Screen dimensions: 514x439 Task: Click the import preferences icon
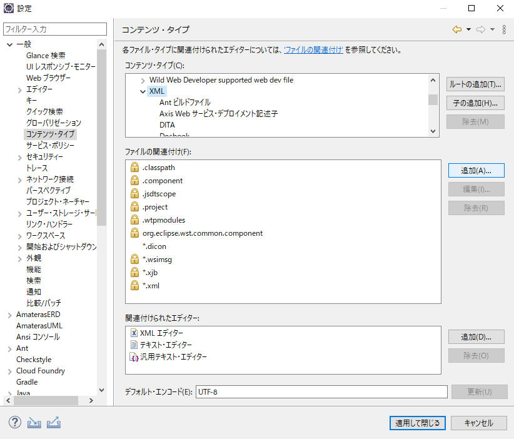(34, 423)
